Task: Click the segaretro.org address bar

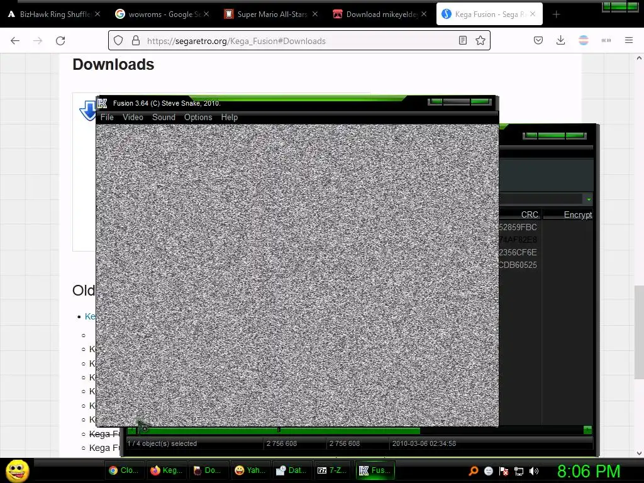Action: click(299, 41)
